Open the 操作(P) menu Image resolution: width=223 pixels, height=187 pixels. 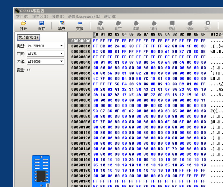(58, 17)
